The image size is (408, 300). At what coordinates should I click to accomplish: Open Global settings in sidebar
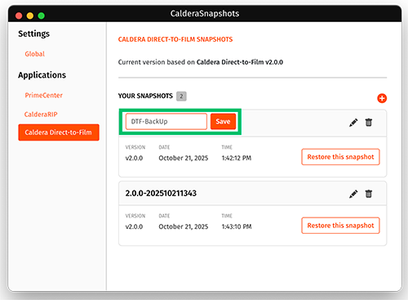click(35, 54)
